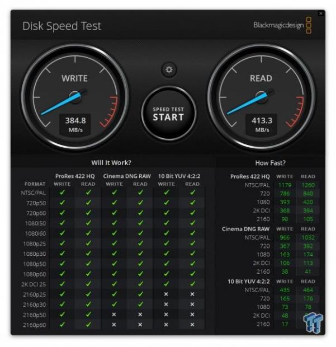Close the Disk Speed Test window
The image size is (336, 347).
pos(321,14)
